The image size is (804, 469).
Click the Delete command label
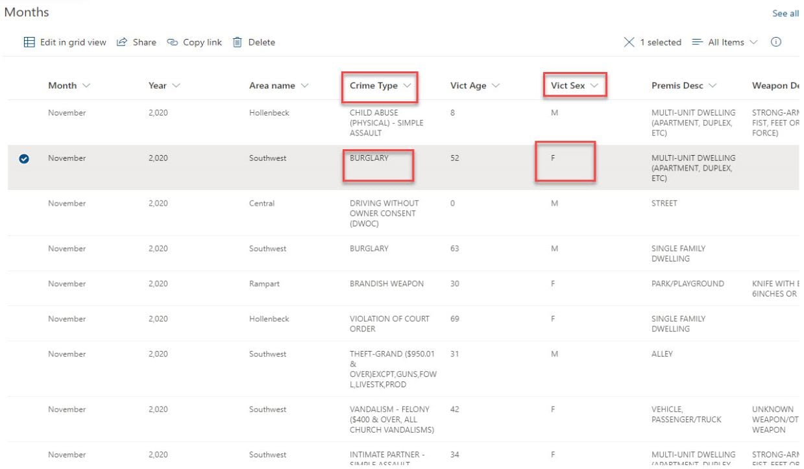point(262,42)
